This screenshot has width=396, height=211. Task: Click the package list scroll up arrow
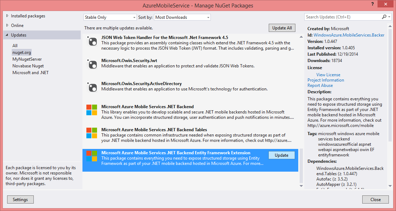tap(301, 37)
